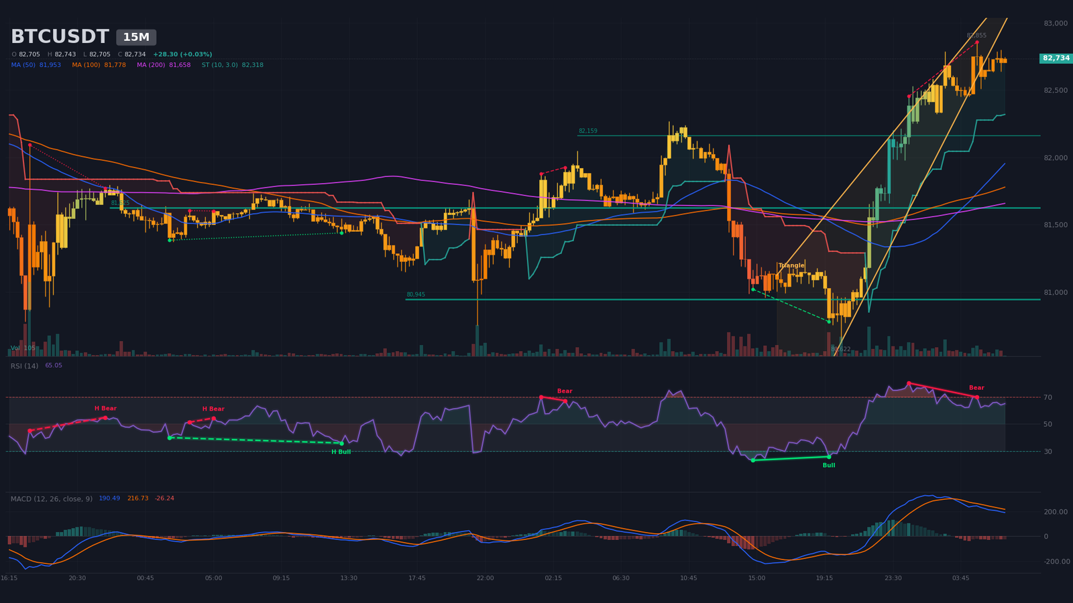Image resolution: width=1073 pixels, height=603 pixels.
Task: Click the current price tag 82,734 on axis
Action: (1056, 58)
